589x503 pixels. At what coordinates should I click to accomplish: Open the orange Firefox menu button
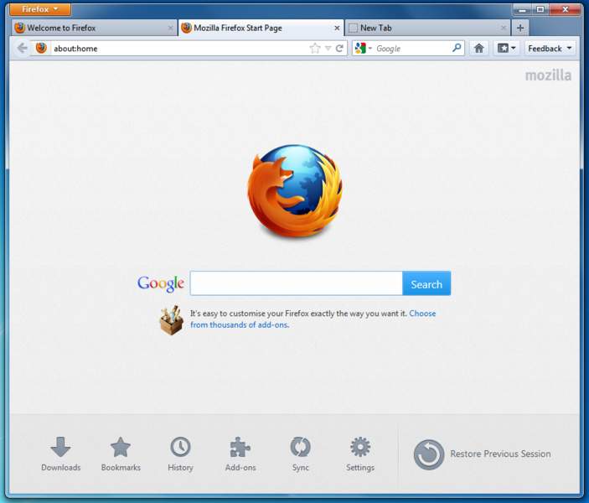click(x=40, y=9)
